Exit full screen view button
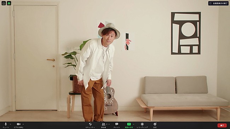The width and height of the screenshot is (230, 129). point(218,3)
